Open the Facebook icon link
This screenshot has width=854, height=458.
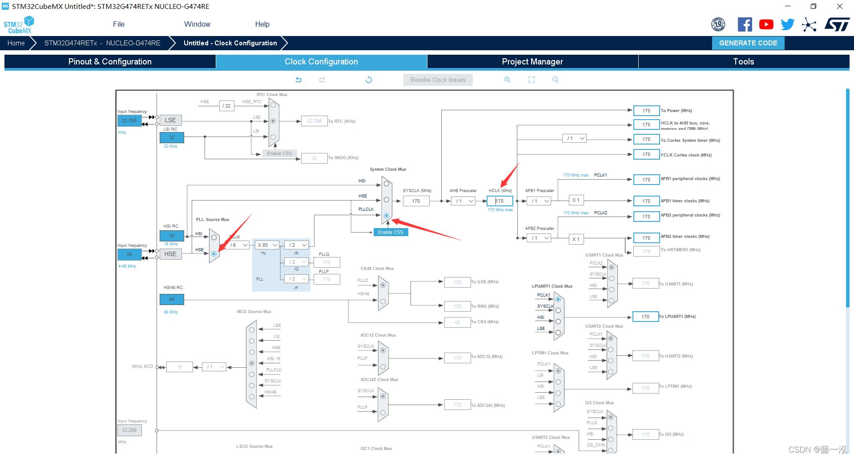745,24
